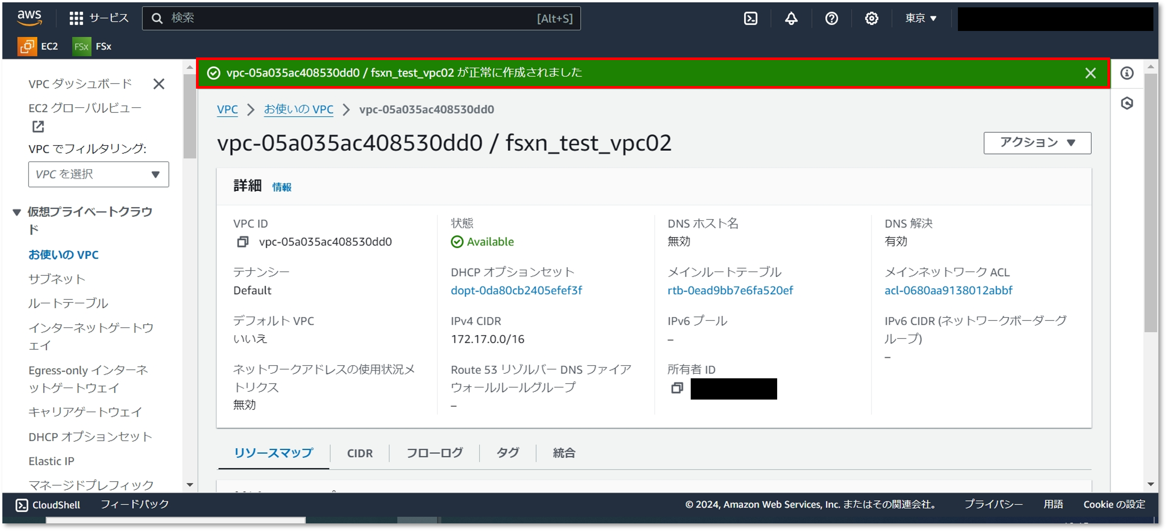
Task: Open the settings gear icon
Action: click(871, 18)
